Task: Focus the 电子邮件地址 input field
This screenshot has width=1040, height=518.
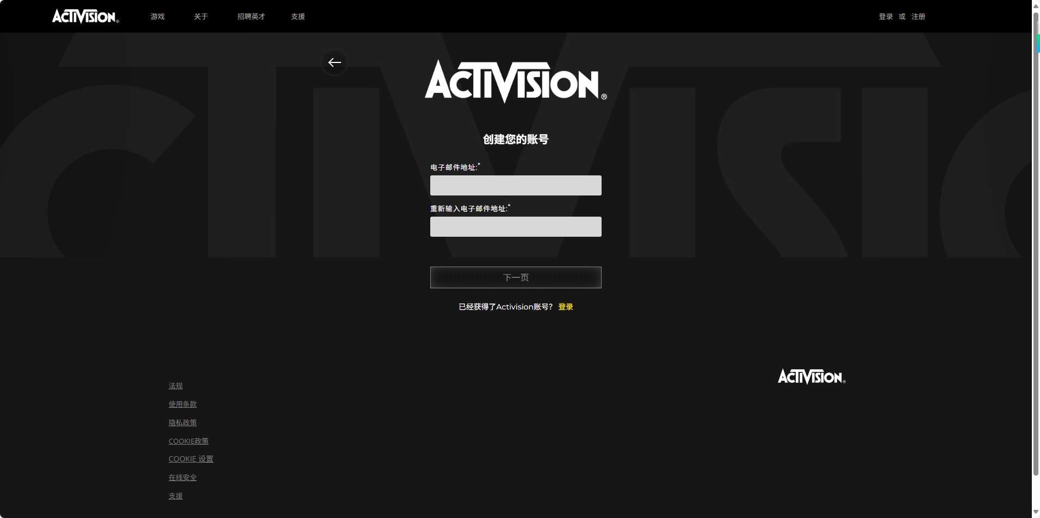Action: 516,185
